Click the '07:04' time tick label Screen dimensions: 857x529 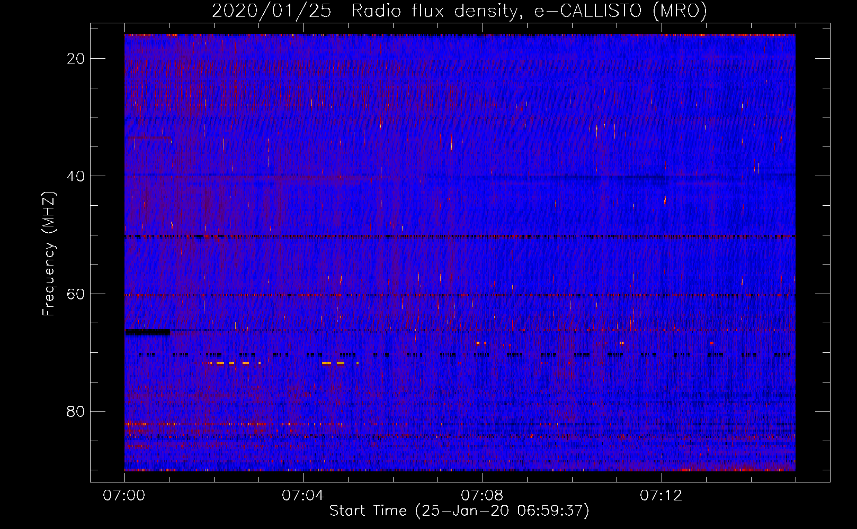[303, 496]
